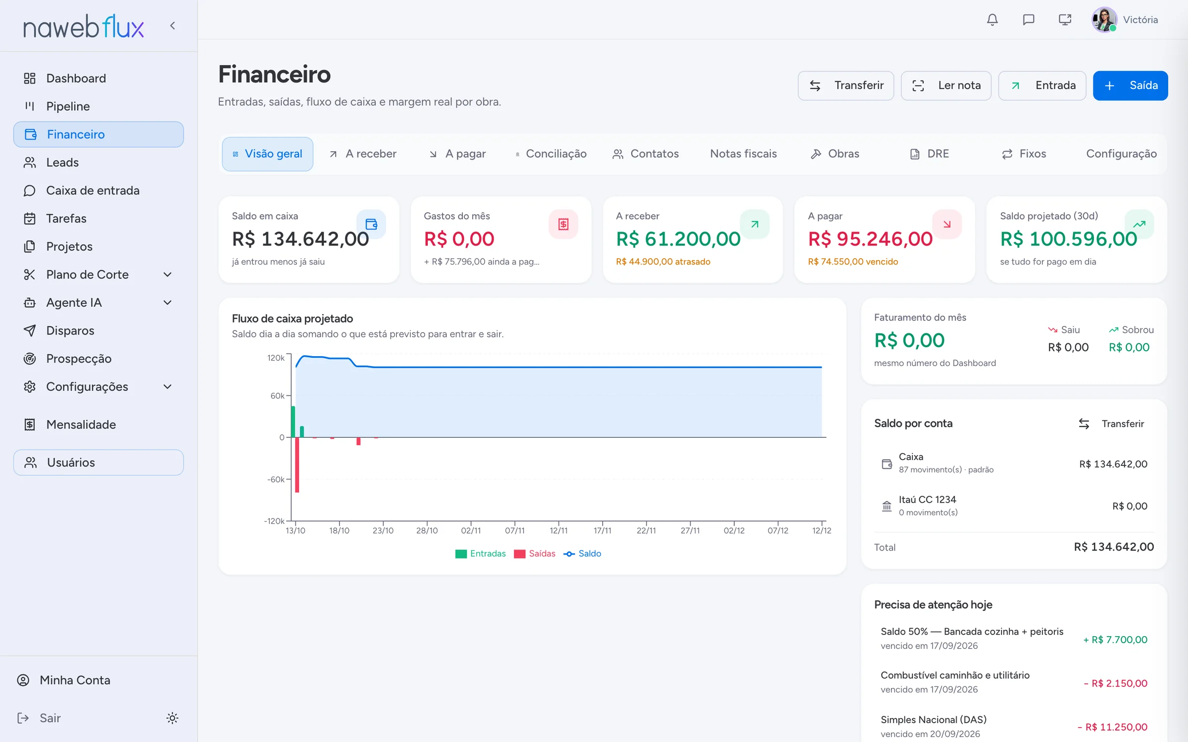Click the Faturamento do mês R$ 0,00 value
This screenshot has height=742, width=1188.
pyautogui.click(x=909, y=340)
